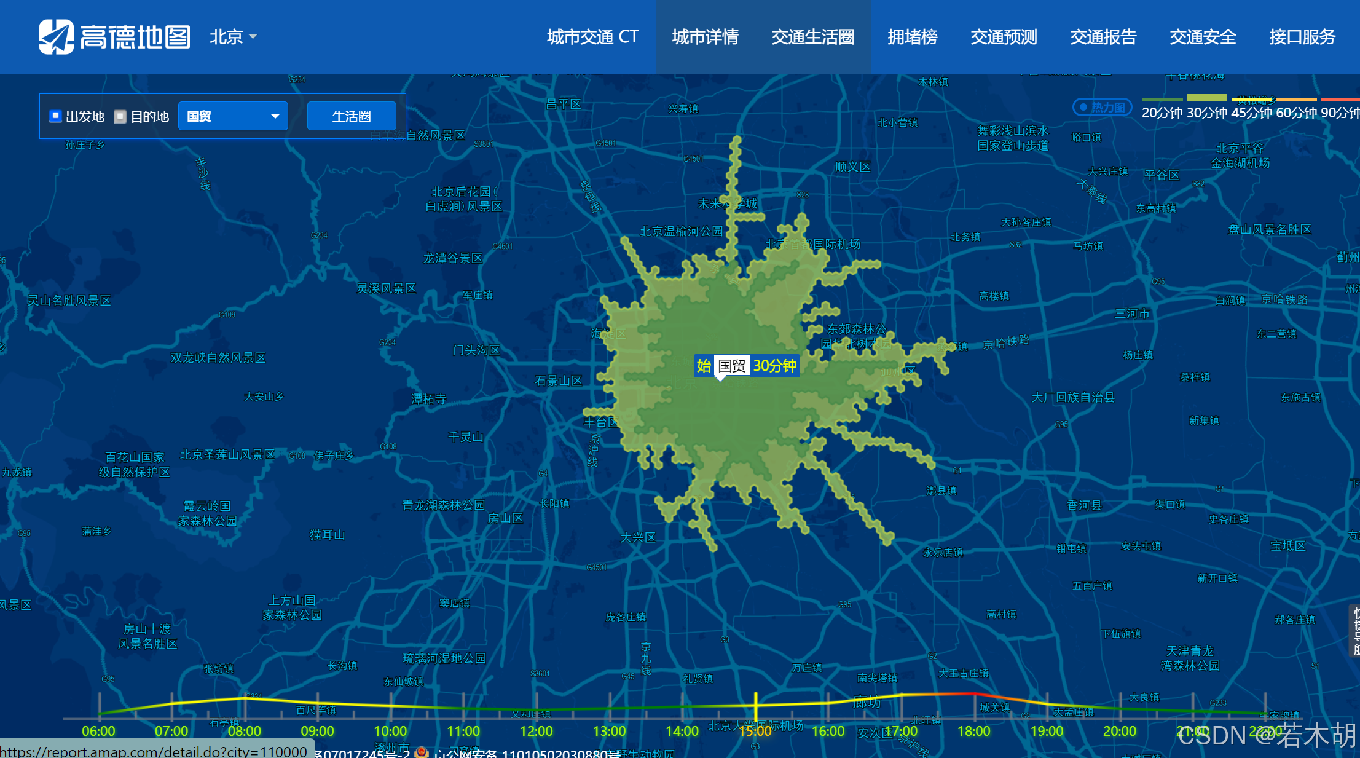1360x758 pixels.
Task: Click the police badge icon in the footer
Action: pyautogui.click(x=422, y=752)
